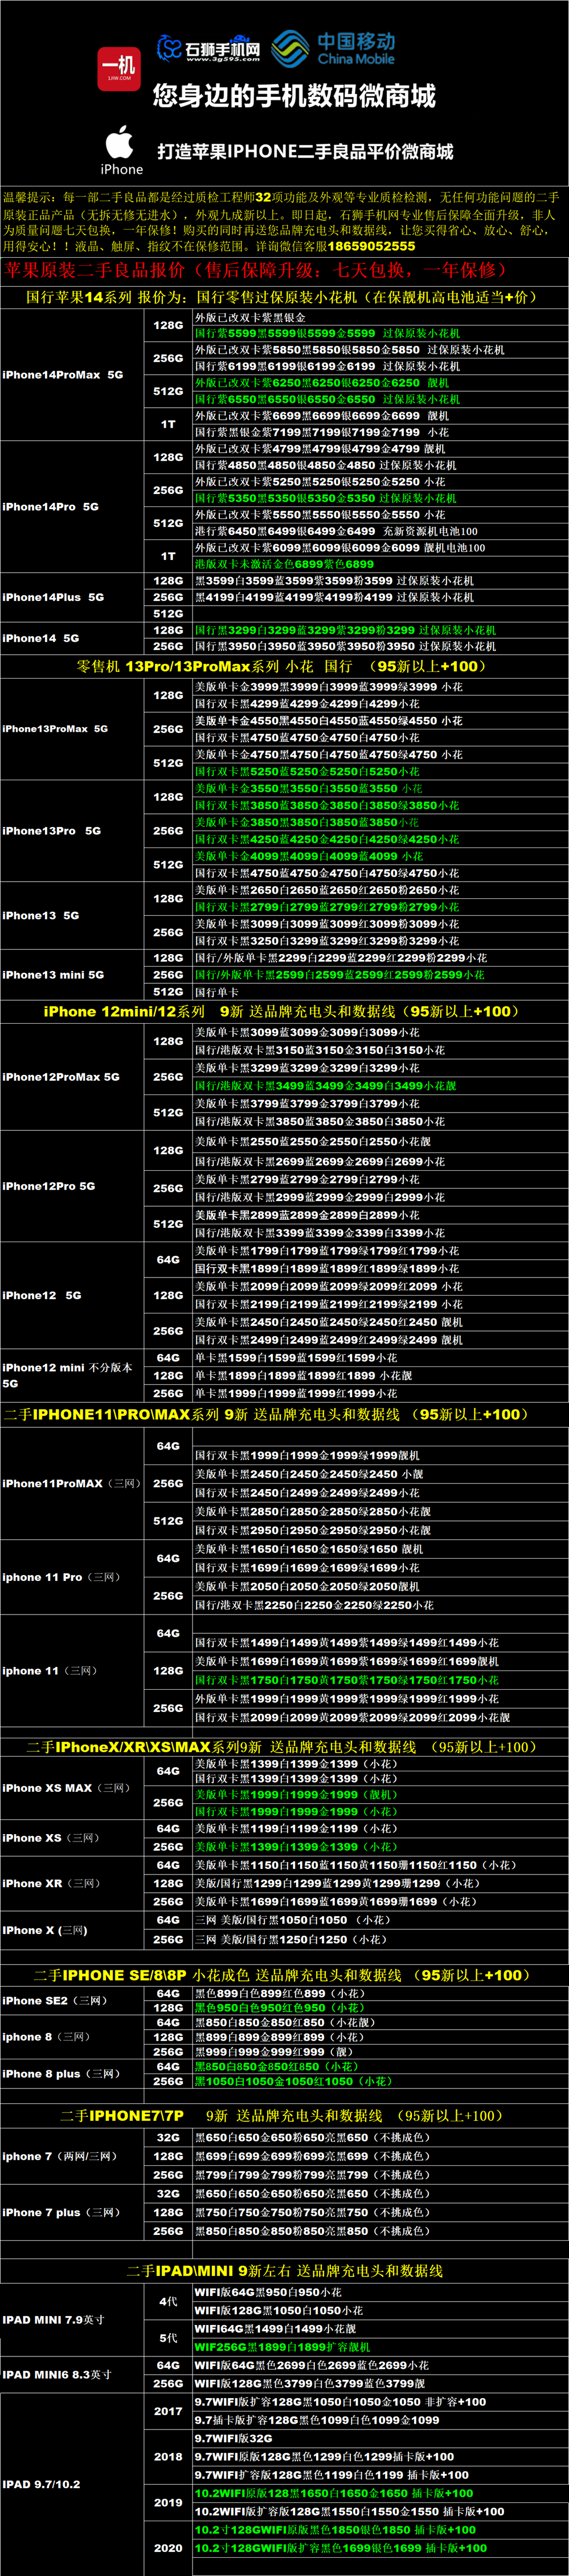Click the 2018 year cell

click(x=167, y=2456)
